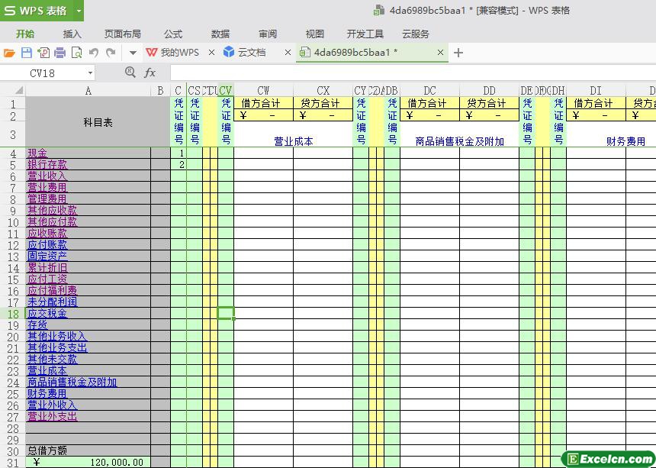Switch to the 公式 ribbon tab
This screenshot has width=656, height=468.
click(173, 34)
